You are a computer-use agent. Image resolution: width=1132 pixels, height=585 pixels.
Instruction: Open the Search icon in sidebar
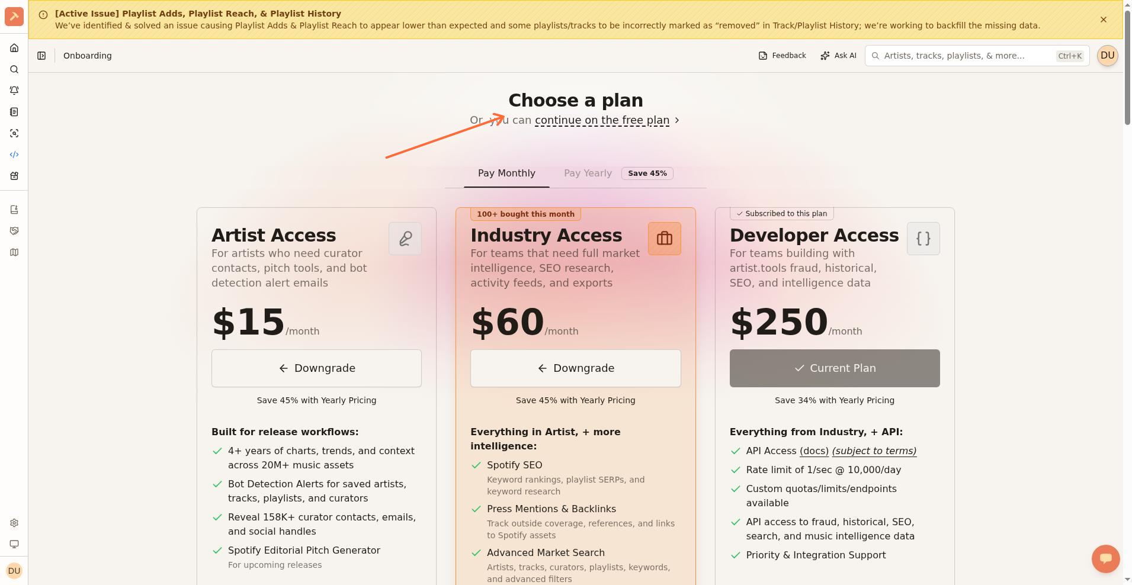pyautogui.click(x=14, y=69)
